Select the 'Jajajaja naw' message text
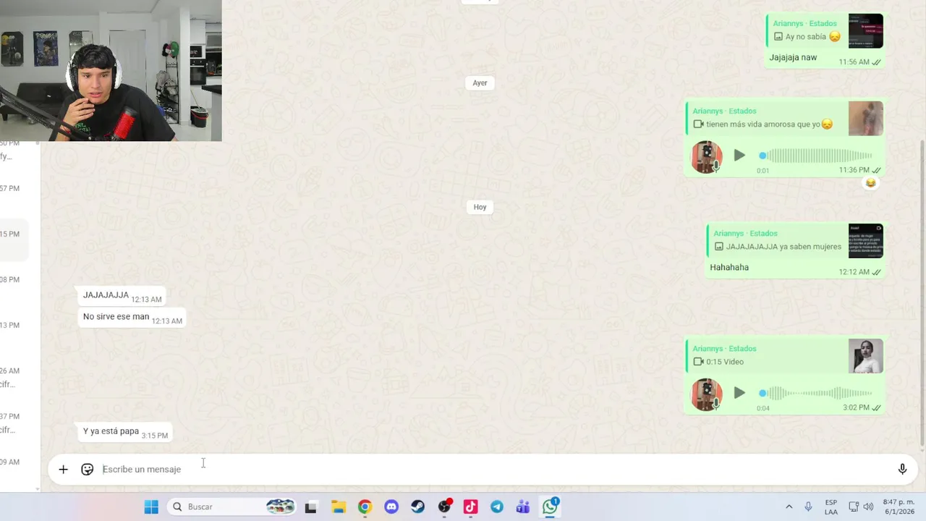 [x=793, y=58]
